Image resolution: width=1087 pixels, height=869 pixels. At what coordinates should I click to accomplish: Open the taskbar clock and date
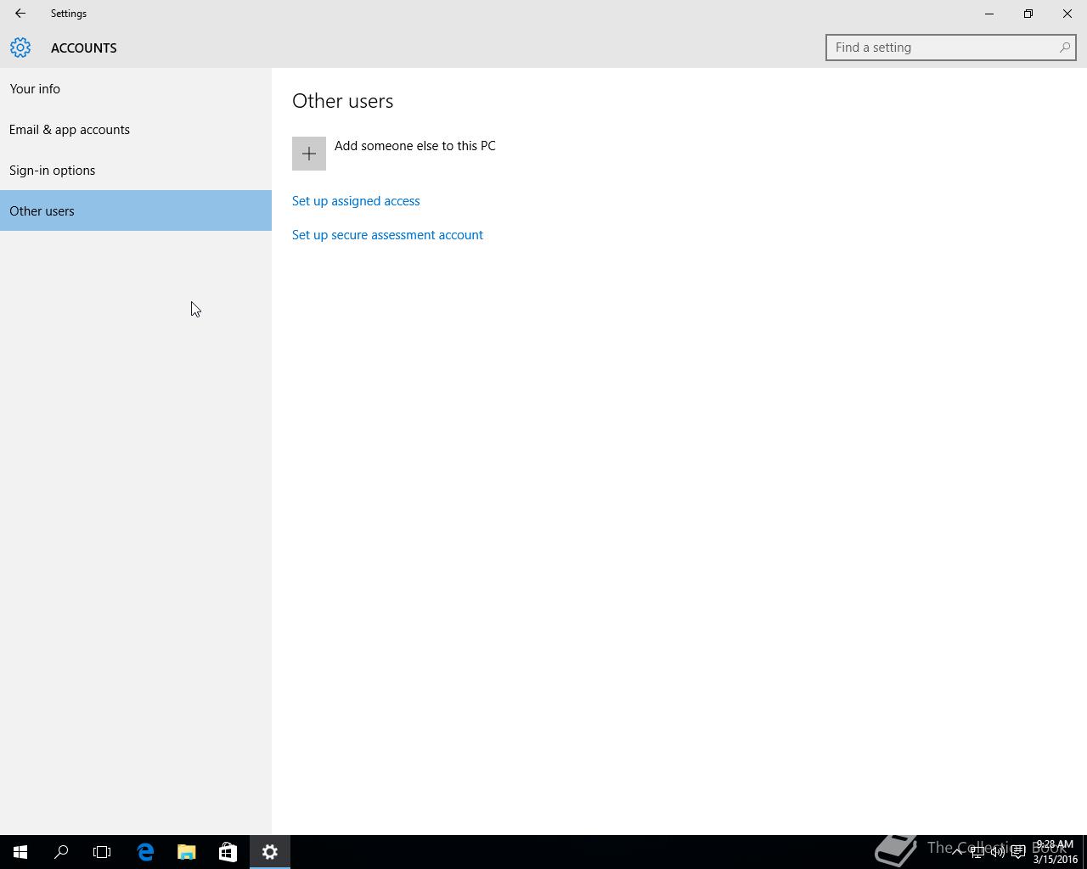pos(1055,852)
